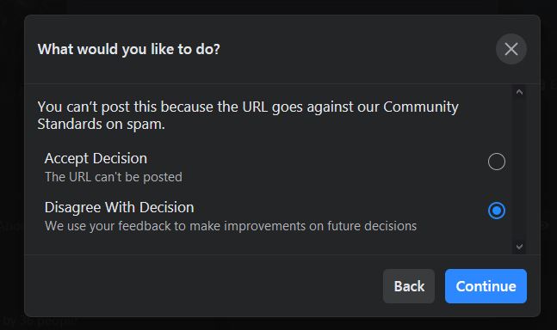Image resolution: width=557 pixels, height=330 pixels.
Task: Click the words "Standards on spam" in message
Action: 100,124
